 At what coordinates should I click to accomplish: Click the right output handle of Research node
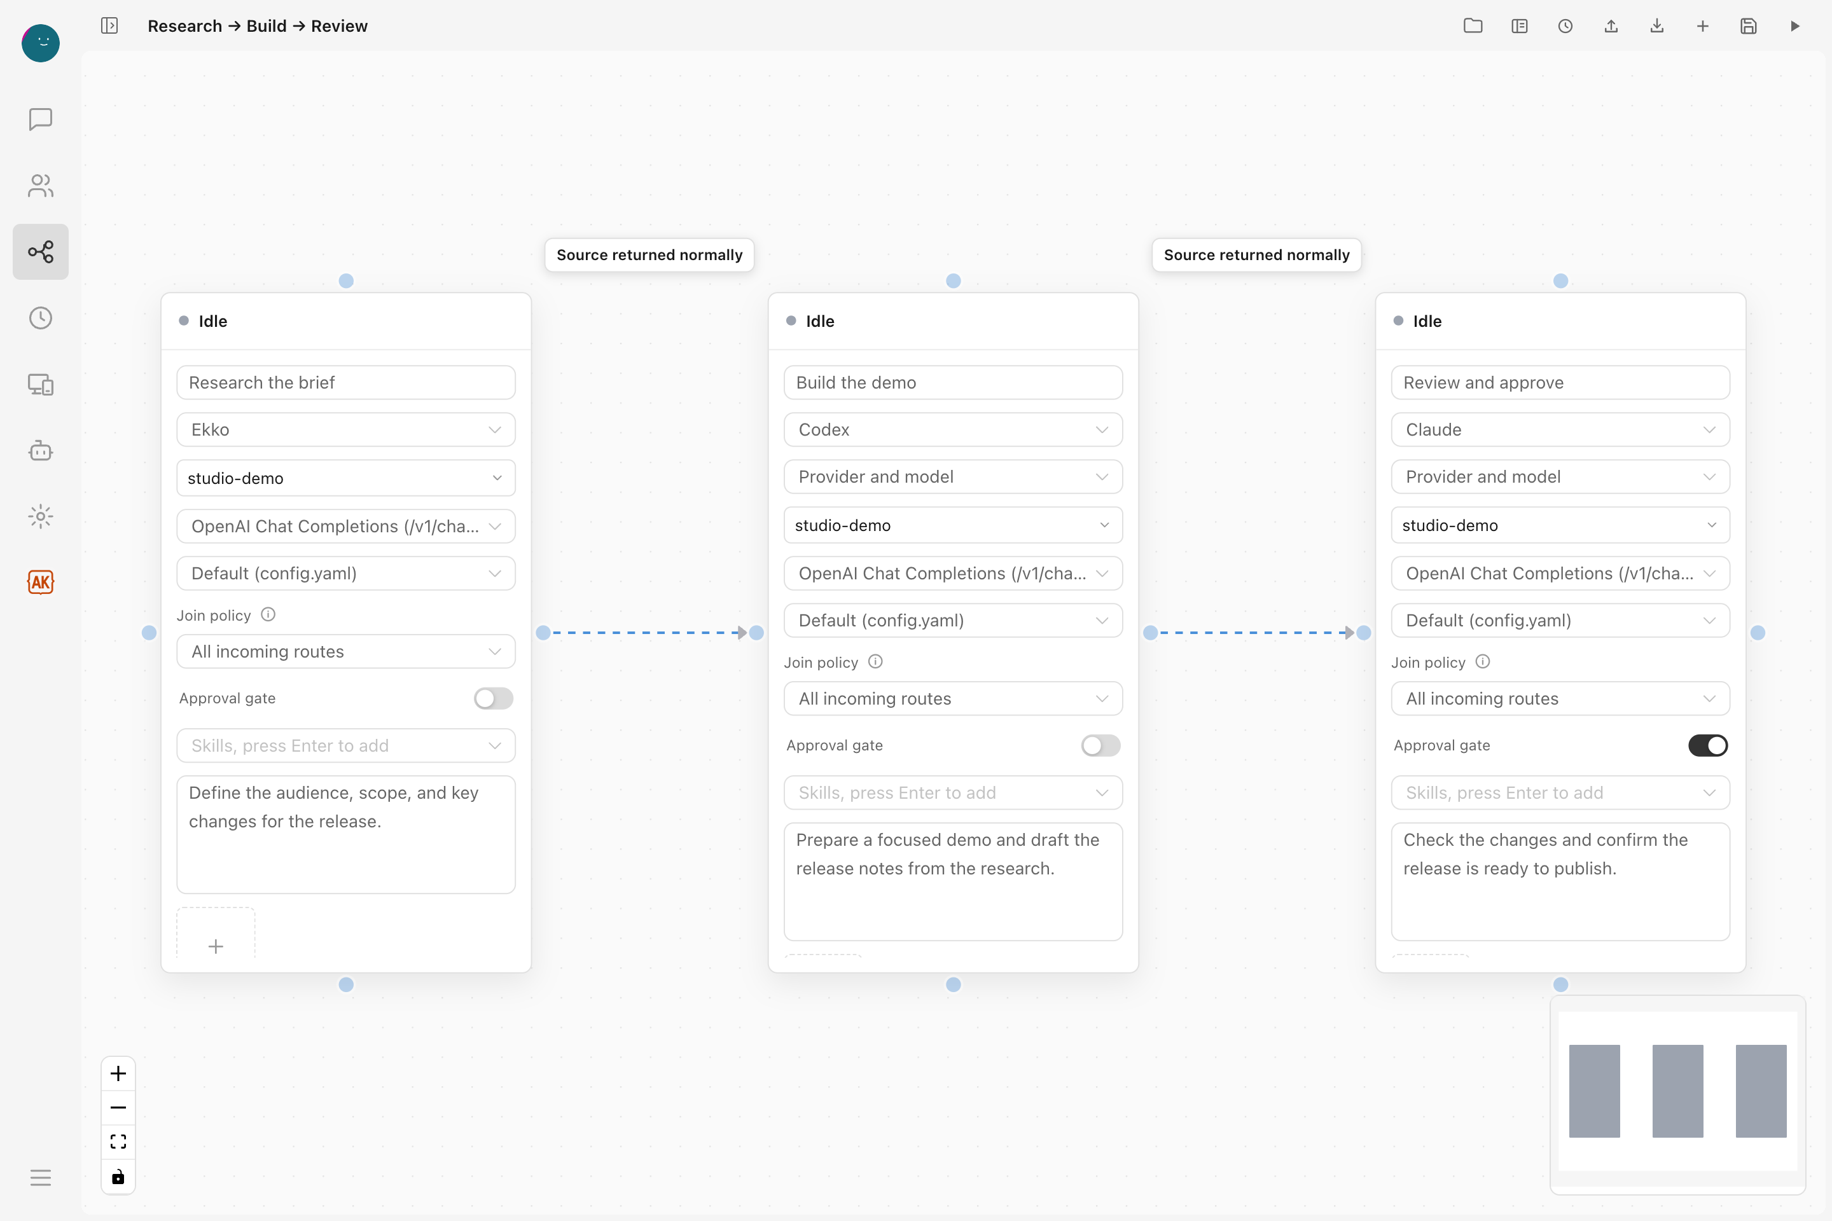pos(543,632)
